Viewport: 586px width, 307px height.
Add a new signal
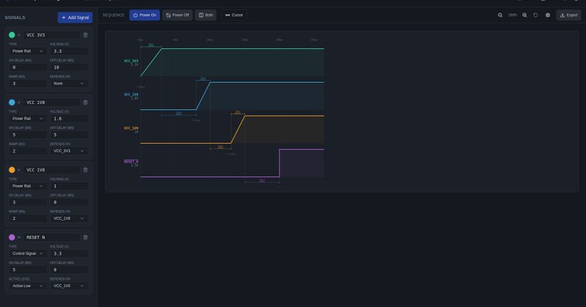point(75,17)
